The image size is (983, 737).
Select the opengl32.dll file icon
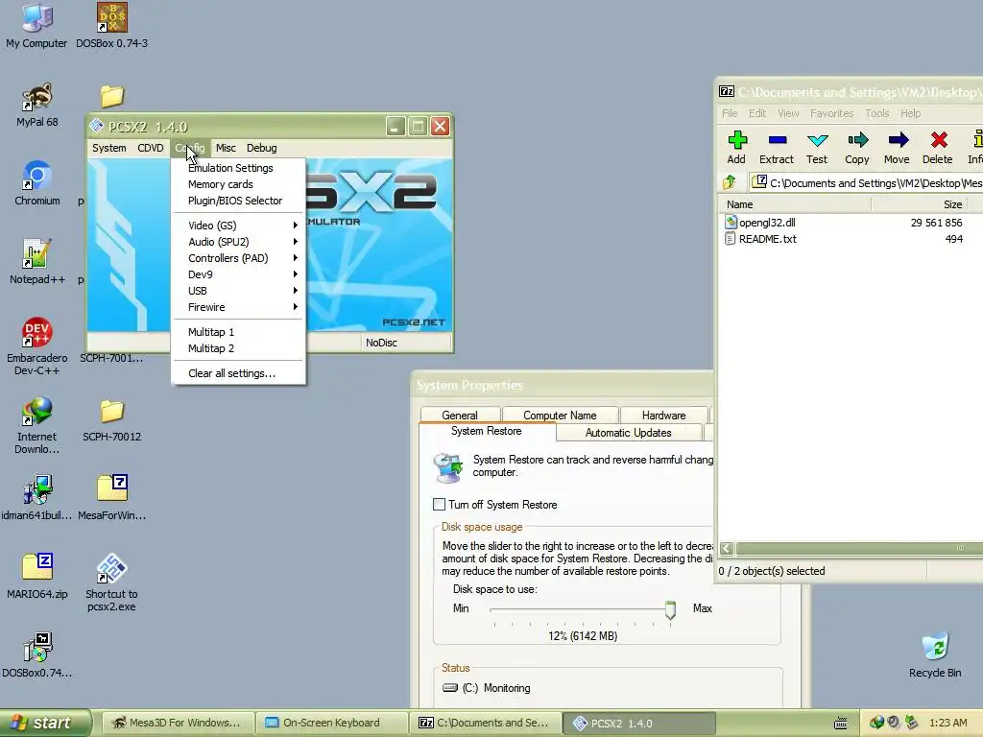731,222
